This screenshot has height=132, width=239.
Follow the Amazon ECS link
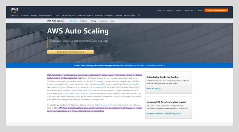(x=134, y=84)
